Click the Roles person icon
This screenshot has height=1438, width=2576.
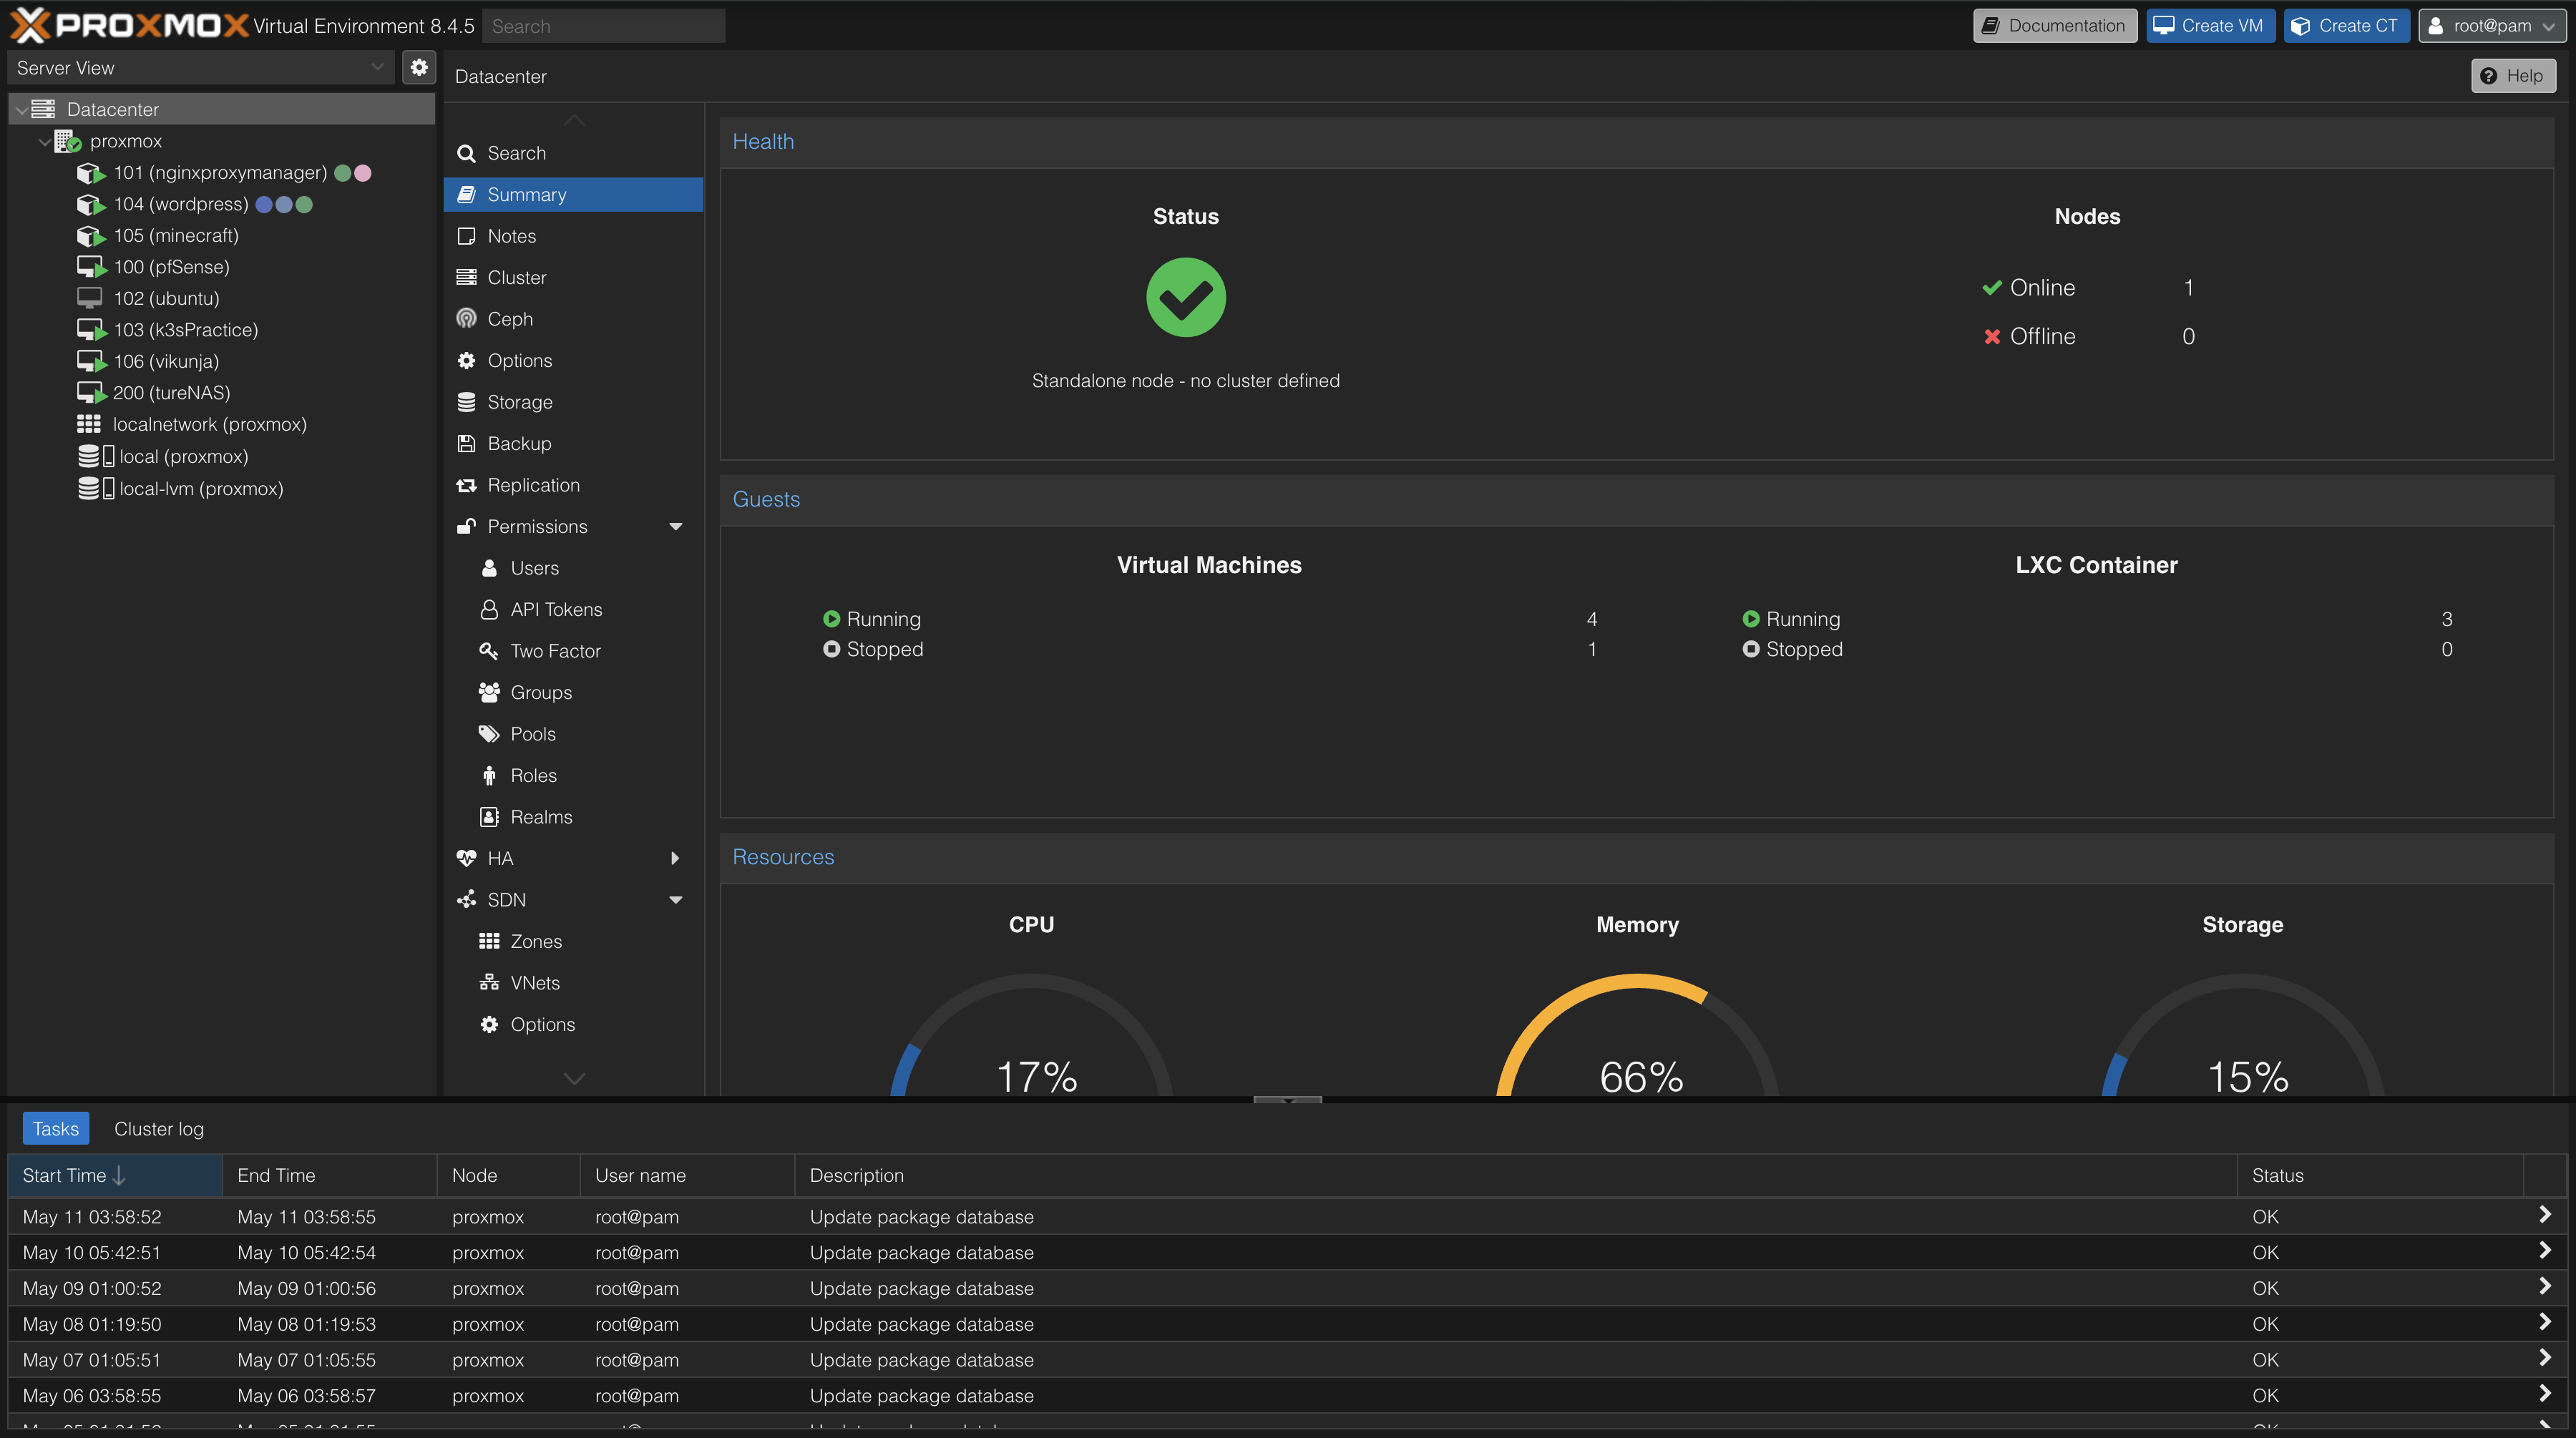click(x=489, y=775)
